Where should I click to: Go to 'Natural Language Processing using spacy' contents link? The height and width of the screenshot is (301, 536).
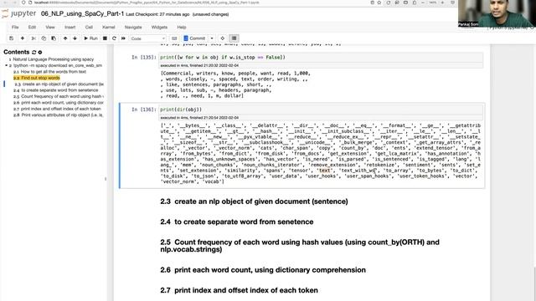pos(53,59)
